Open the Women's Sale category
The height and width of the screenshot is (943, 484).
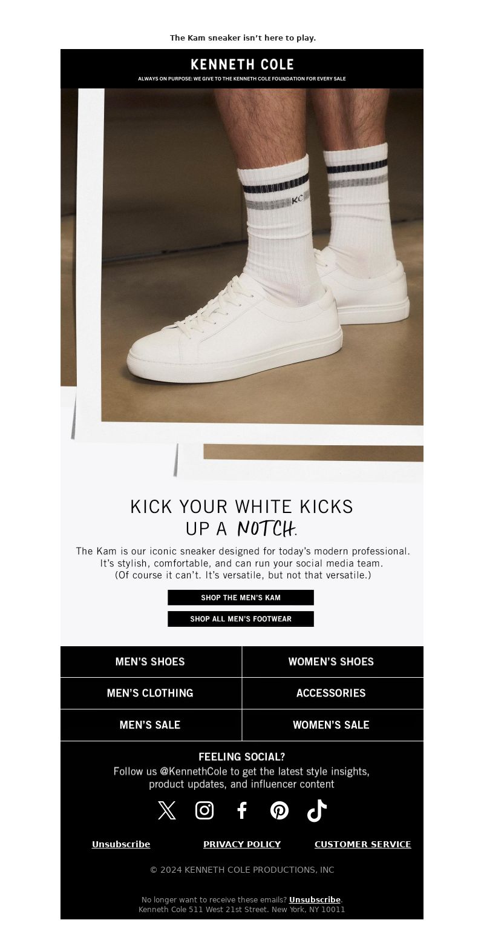333,725
